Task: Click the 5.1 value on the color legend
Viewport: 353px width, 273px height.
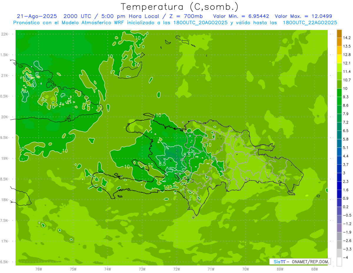Action: pos(346,148)
